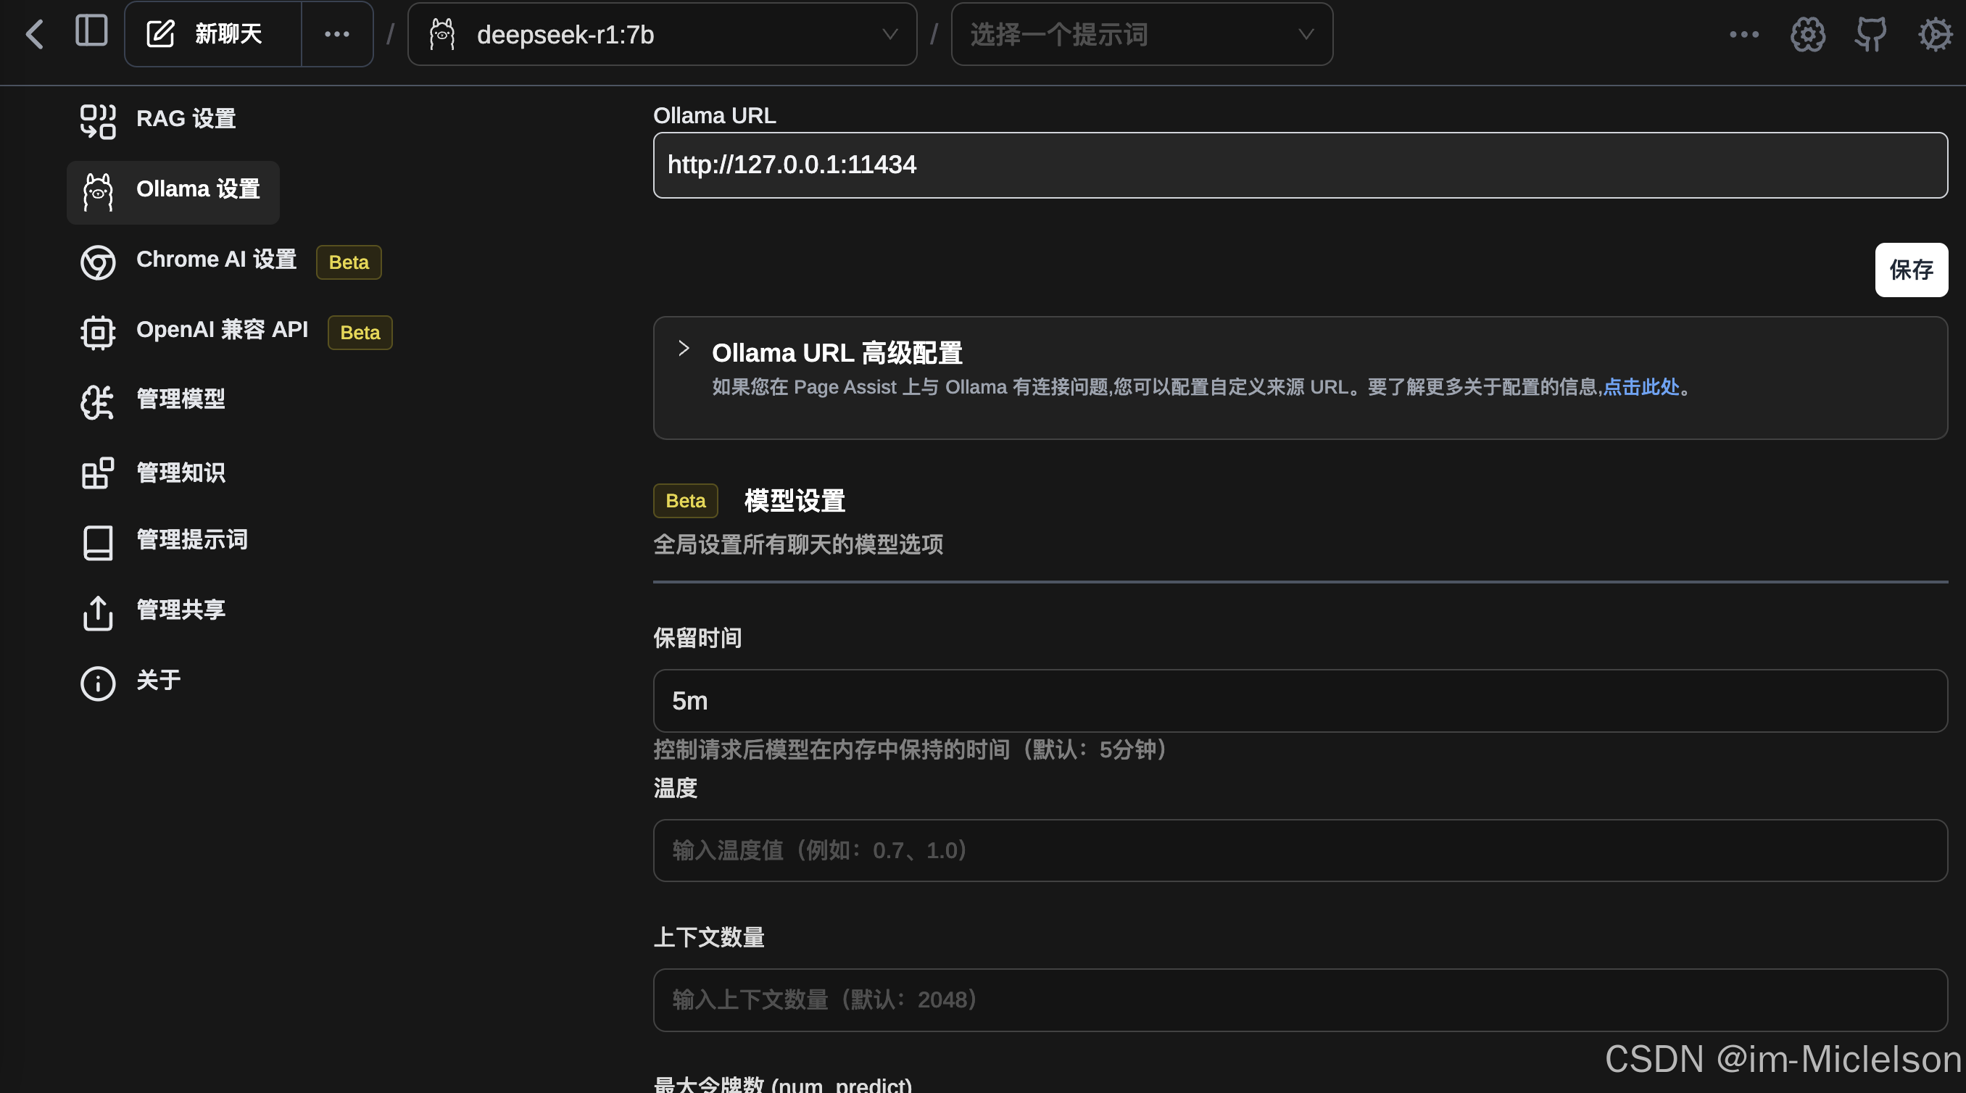Open the deepseek-r1:7b model dropdown

tap(662, 34)
